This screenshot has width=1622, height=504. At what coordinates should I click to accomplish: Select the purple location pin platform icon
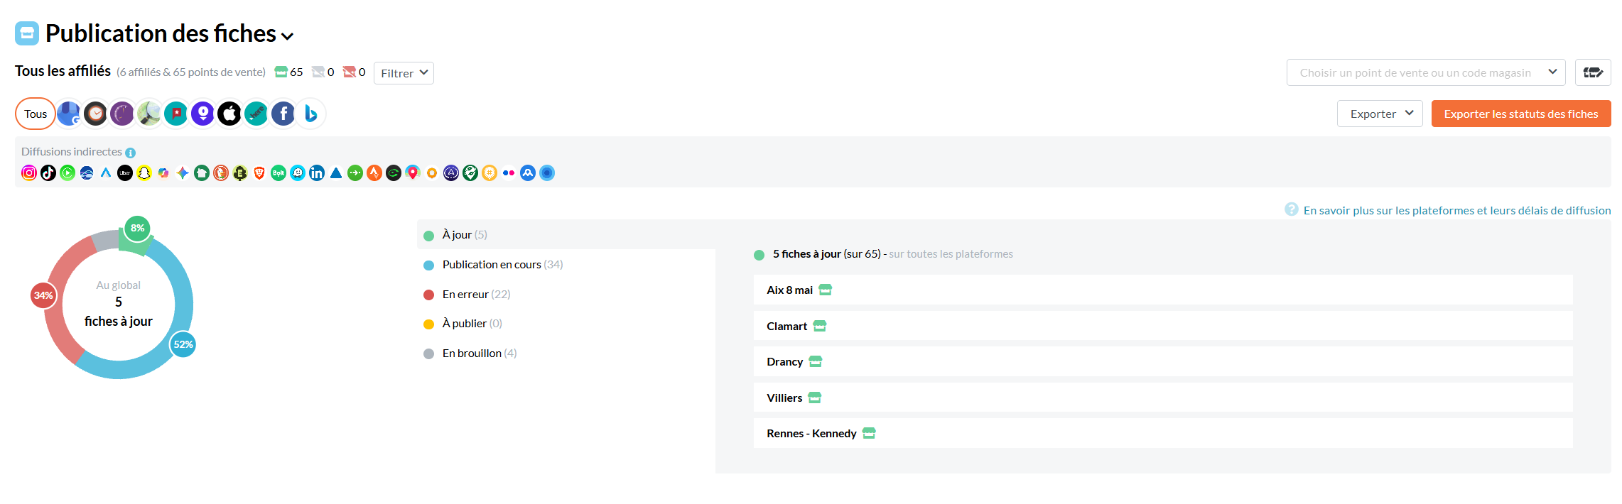click(x=202, y=114)
